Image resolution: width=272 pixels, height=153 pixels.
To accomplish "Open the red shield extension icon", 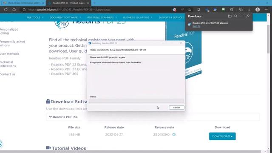I will pos(175,10).
